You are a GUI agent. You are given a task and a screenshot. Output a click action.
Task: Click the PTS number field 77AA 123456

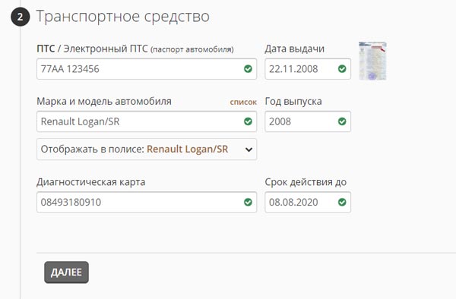[x=147, y=69]
